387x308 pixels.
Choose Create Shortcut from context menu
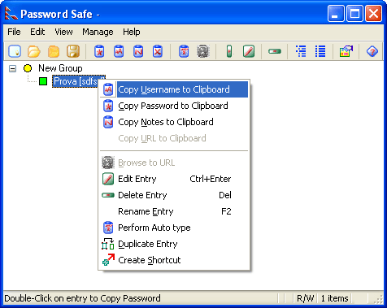coord(174,260)
